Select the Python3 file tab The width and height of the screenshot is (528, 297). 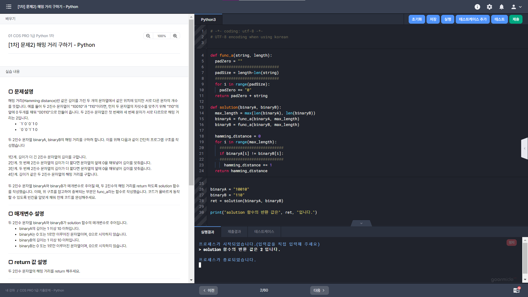pyautogui.click(x=208, y=20)
